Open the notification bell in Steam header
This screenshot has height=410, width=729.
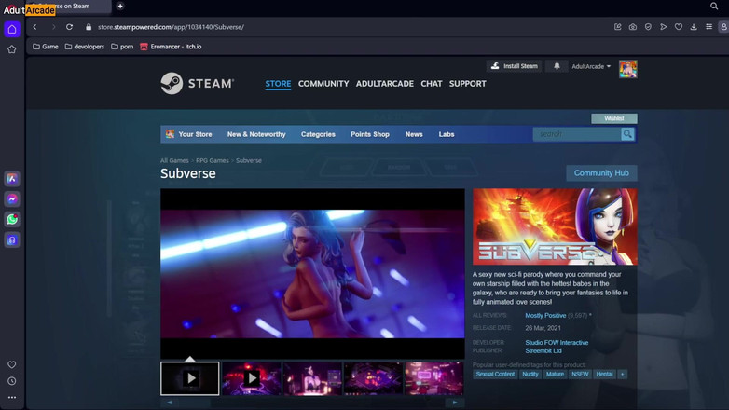point(557,66)
